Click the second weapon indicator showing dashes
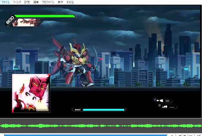 coord(168,107)
